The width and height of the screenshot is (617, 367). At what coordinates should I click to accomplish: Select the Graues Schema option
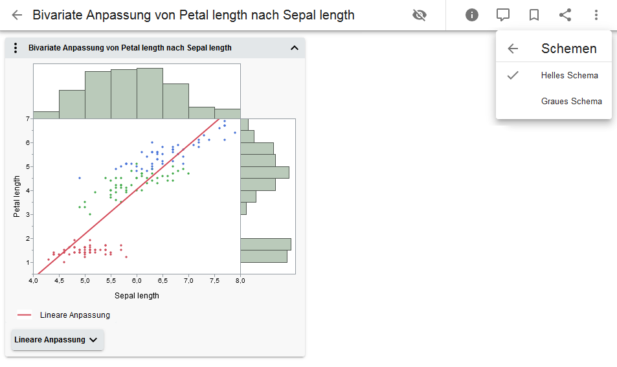(x=571, y=102)
